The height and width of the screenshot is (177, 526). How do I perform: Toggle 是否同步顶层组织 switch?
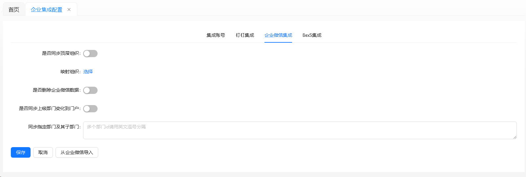tap(90, 54)
